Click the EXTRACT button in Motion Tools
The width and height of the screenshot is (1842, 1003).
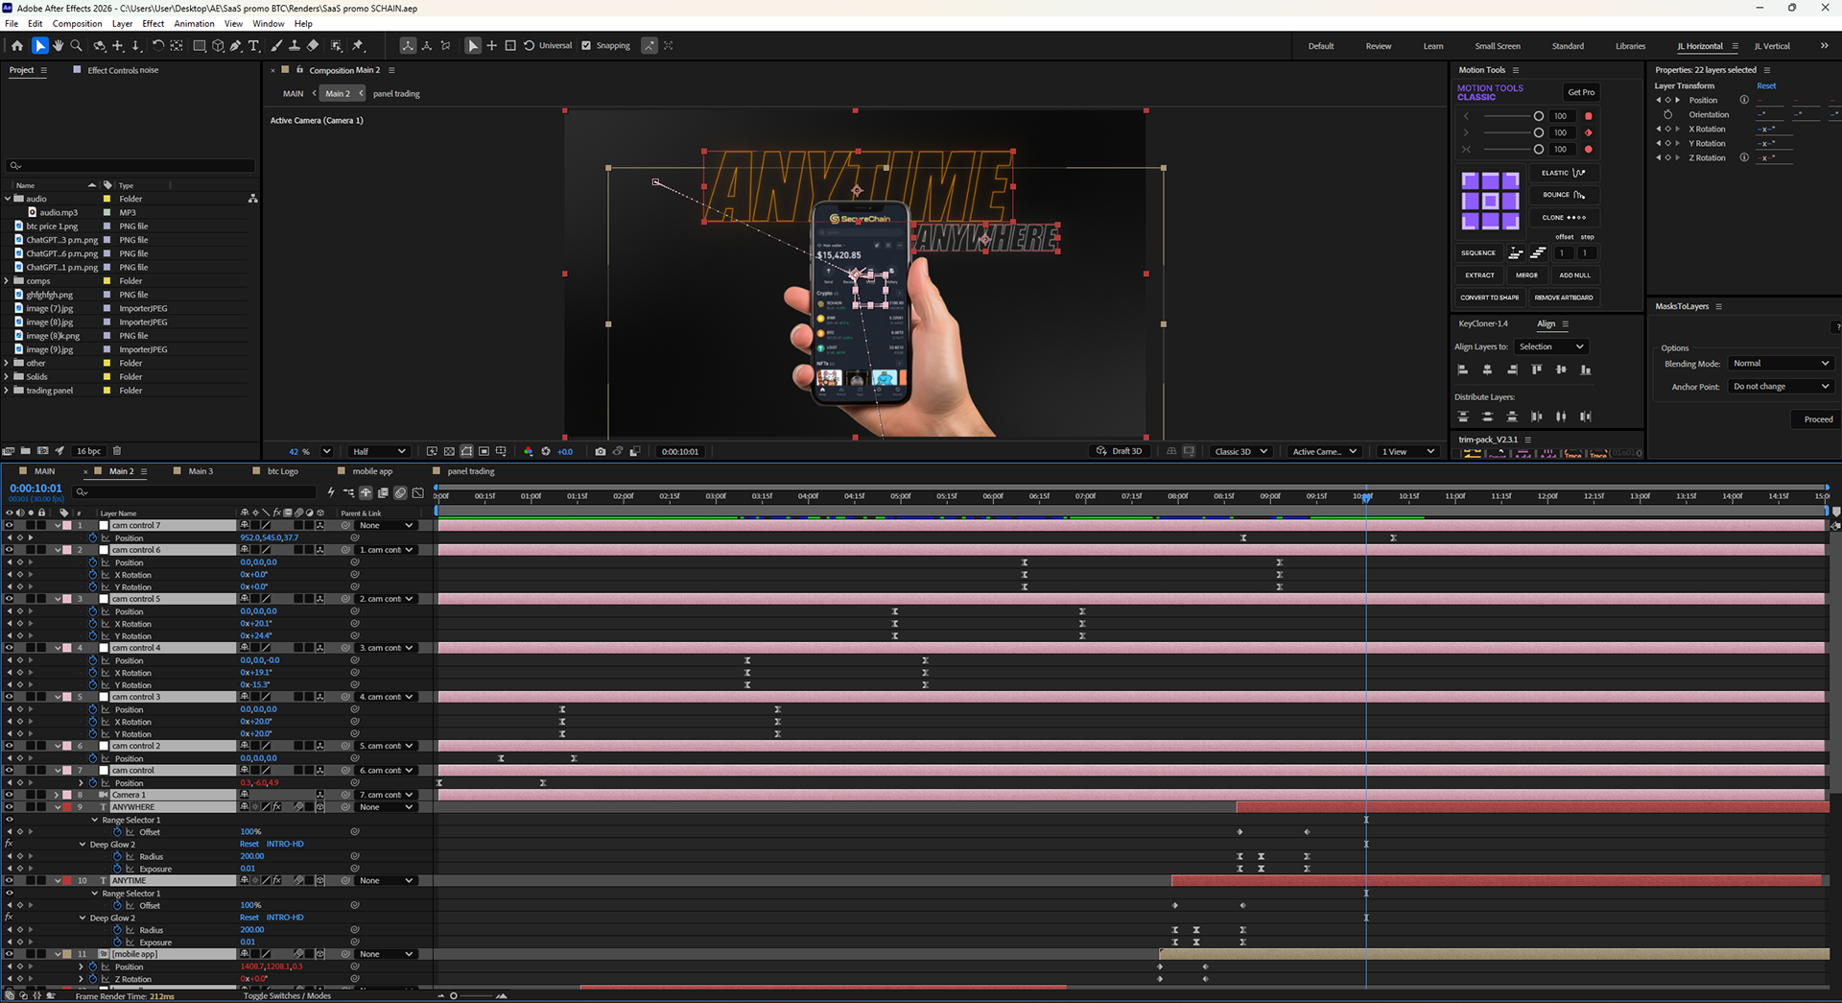1477,275
